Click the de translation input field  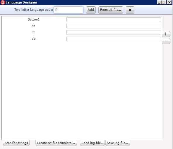pos(114,39)
